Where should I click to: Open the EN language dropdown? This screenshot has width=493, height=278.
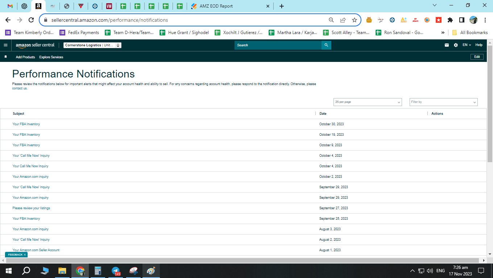click(x=467, y=45)
